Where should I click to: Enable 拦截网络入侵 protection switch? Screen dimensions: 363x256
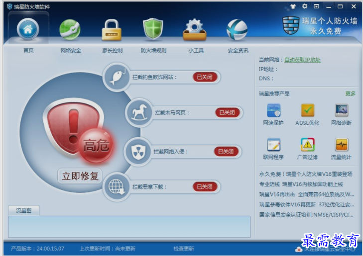tap(226, 152)
